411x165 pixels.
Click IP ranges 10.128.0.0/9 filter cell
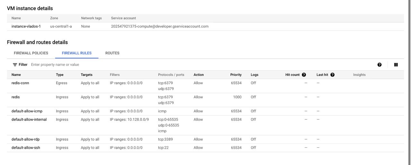(x=129, y=120)
